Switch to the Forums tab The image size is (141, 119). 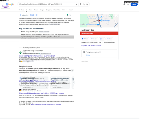tap(36, 10)
